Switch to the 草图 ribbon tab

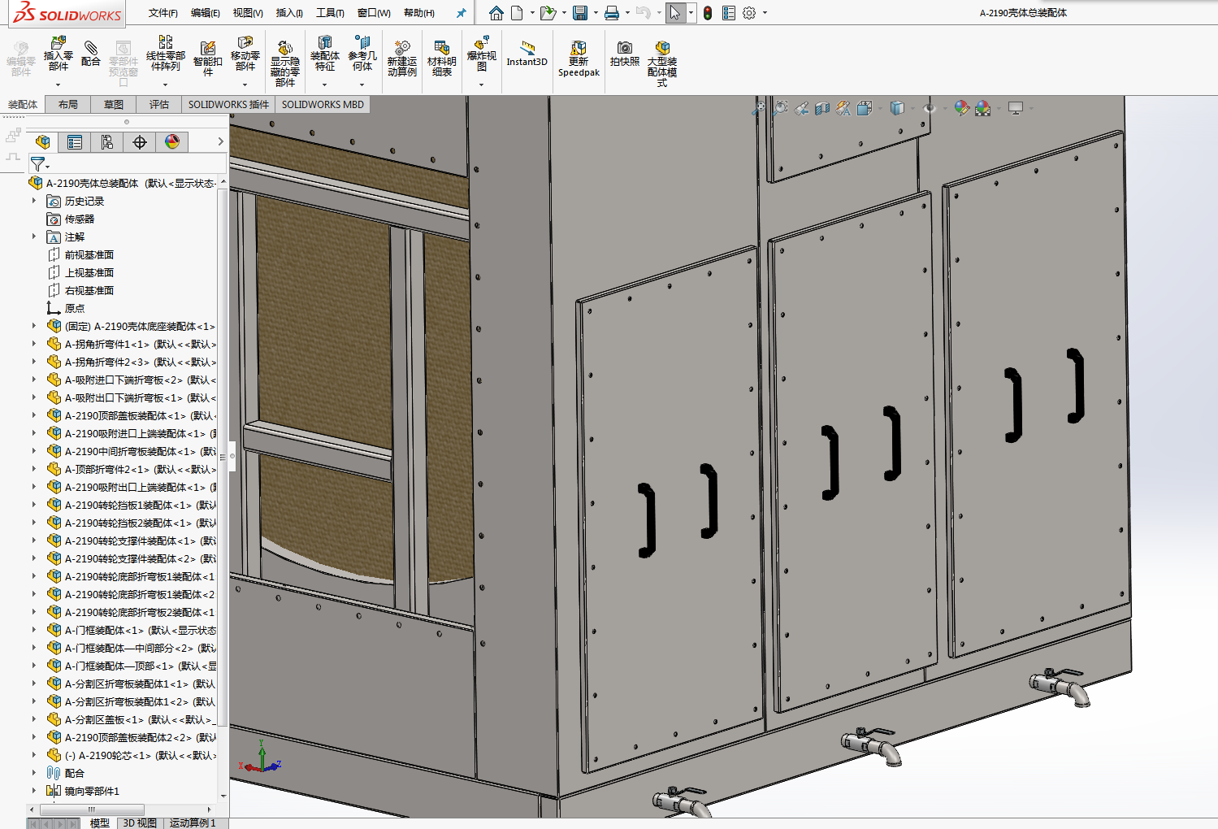(x=114, y=105)
